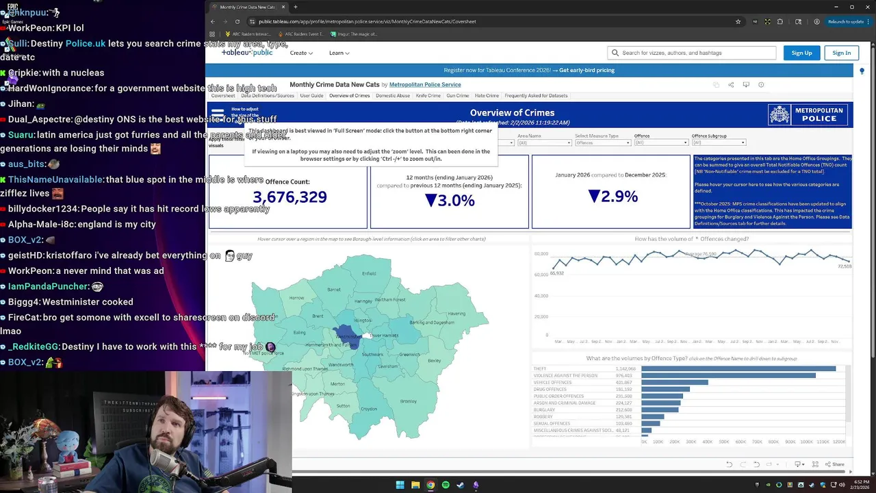The image size is (876, 493).
Task: Expand the Create menu
Action: click(x=301, y=53)
